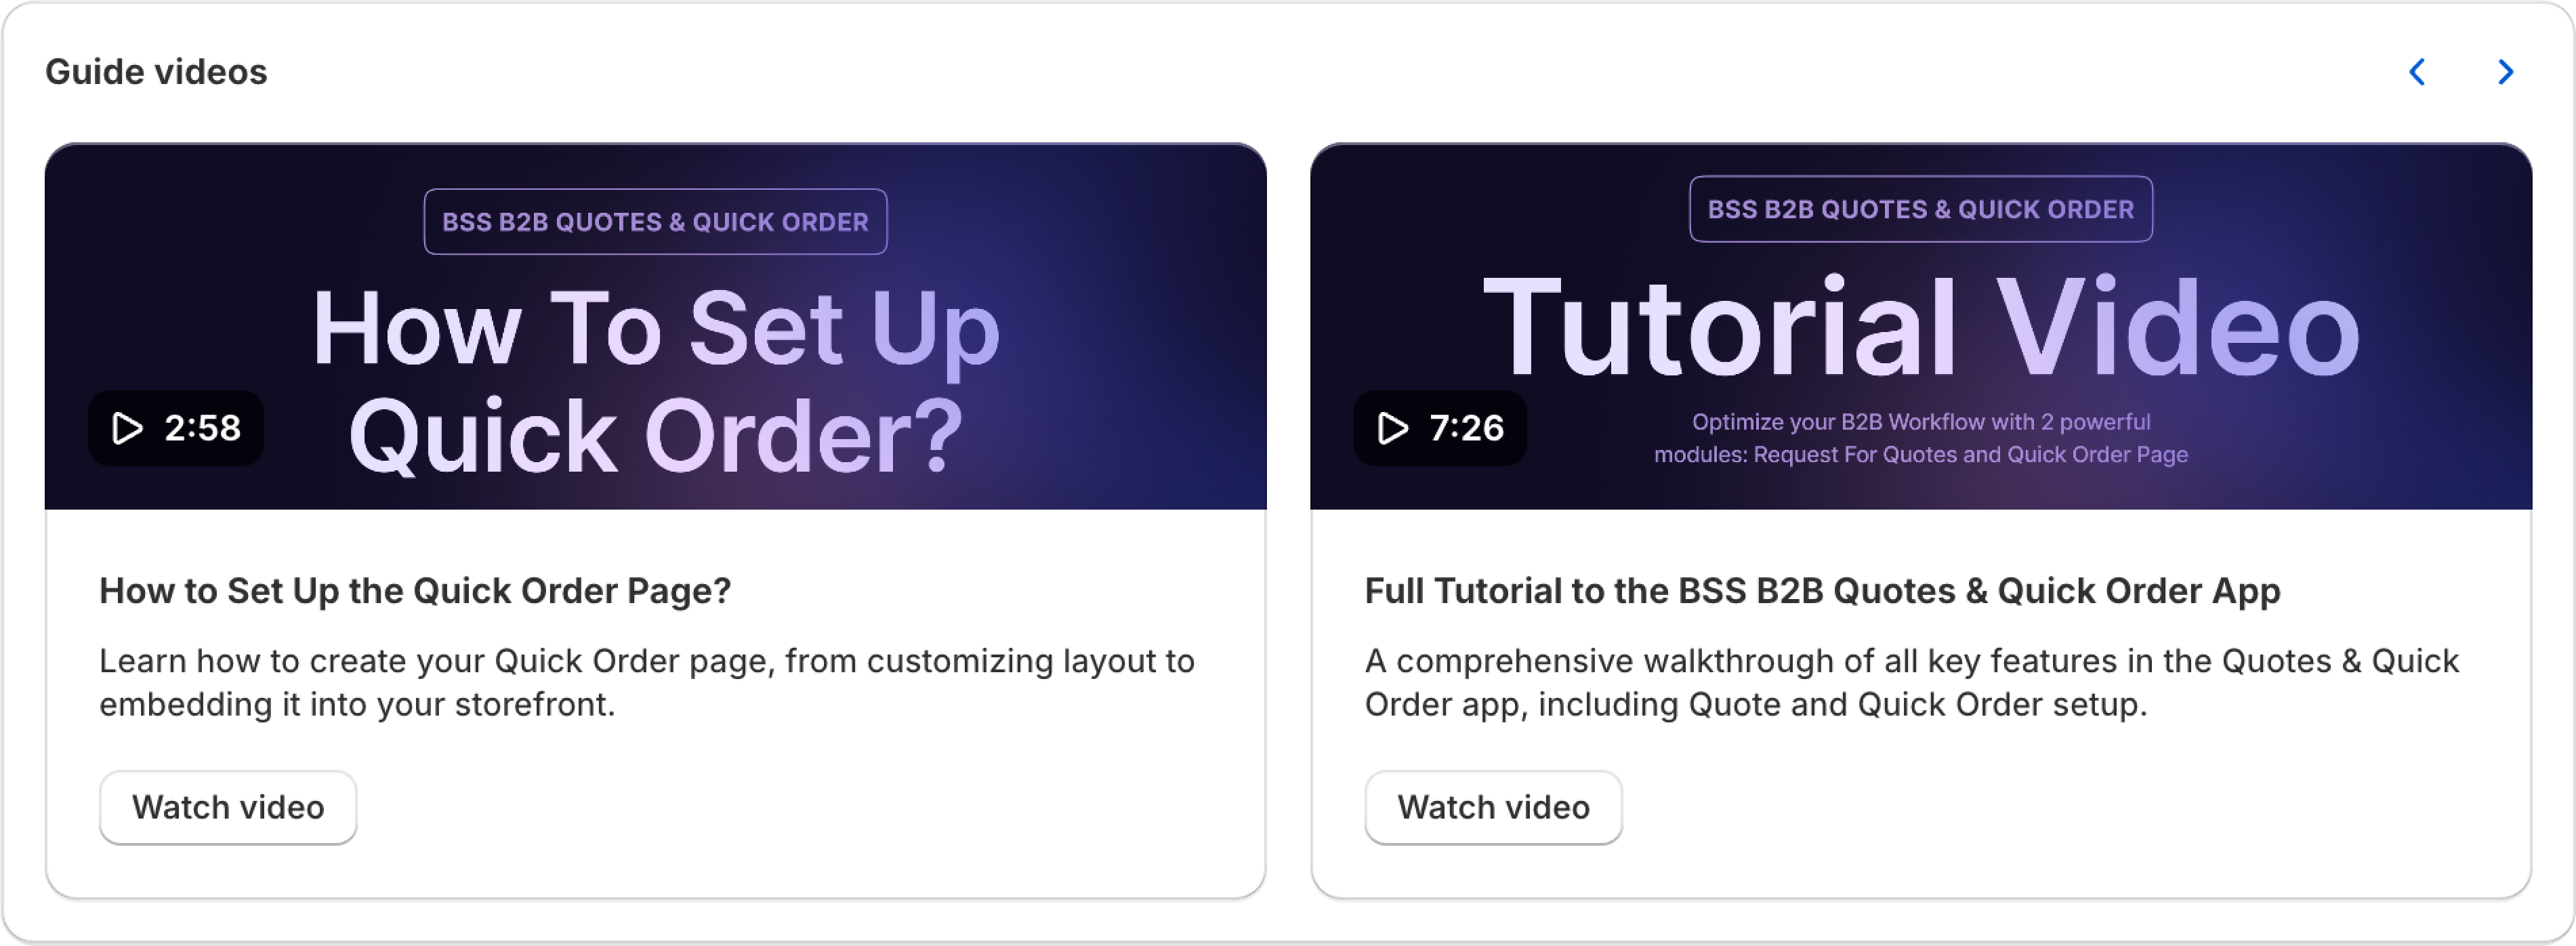Image resolution: width=2576 pixels, height=946 pixels.
Task: Go to previous guide videos slide
Action: coord(2418,72)
